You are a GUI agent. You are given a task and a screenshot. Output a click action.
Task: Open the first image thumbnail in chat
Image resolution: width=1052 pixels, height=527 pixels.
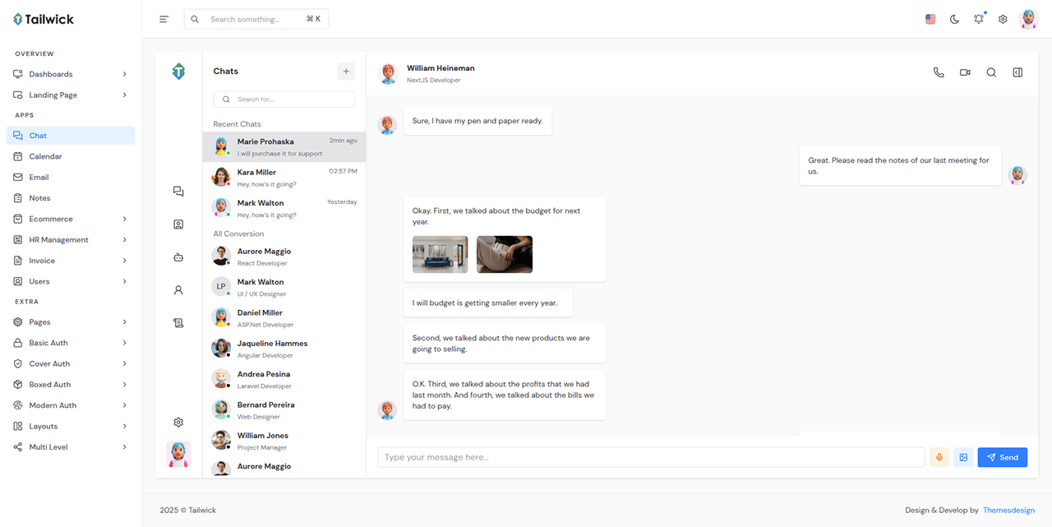click(x=440, y=254)
